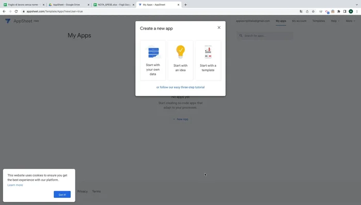Open the Terms footer link
This screenshot has width=361, height=205.
click(97, 192)
